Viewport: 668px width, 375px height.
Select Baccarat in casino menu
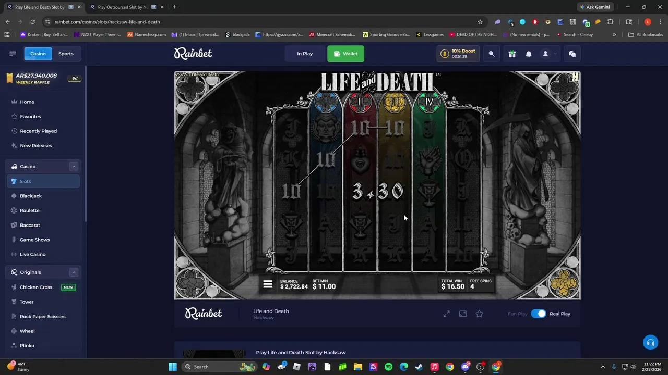point(43,225)
